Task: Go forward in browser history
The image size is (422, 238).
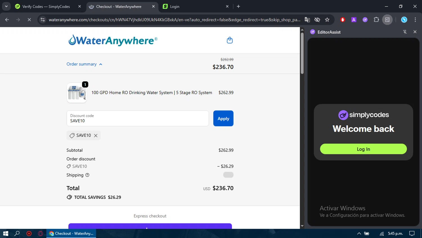Action: click(x=18, y=20)
